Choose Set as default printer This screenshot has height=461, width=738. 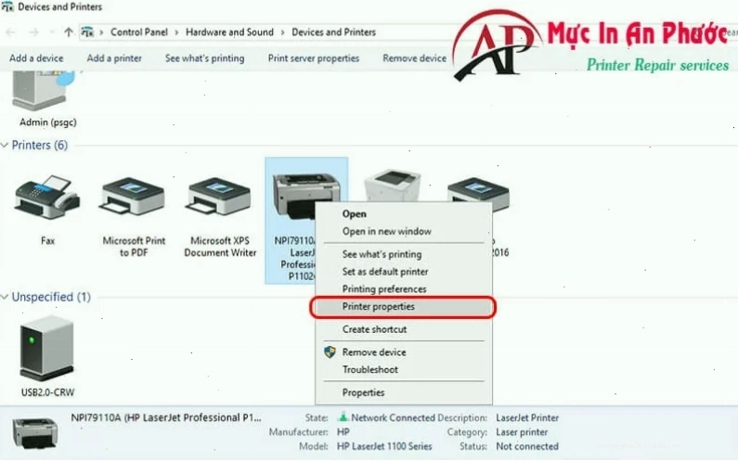[x=404, y=272]
